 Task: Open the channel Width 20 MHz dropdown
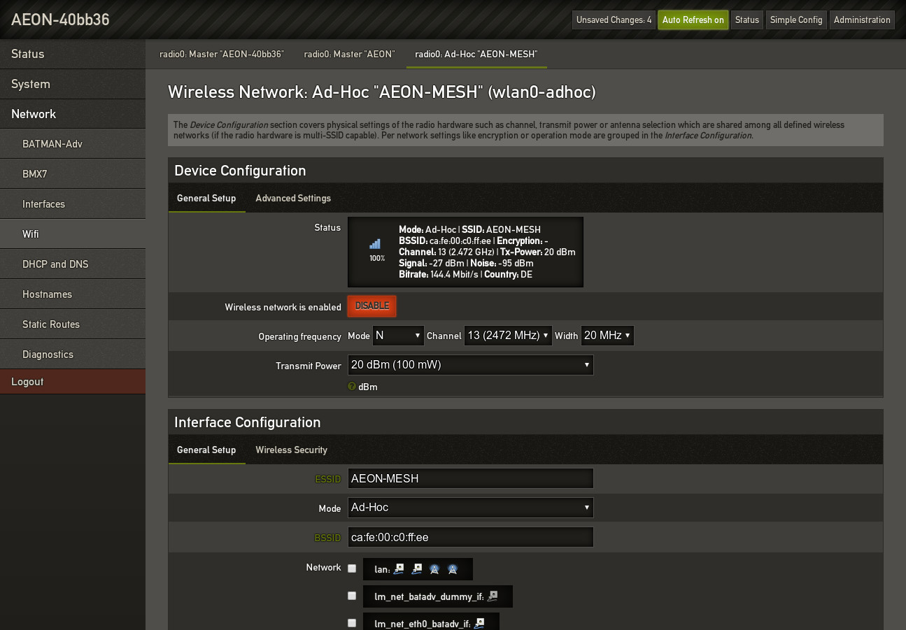[607, 336]
